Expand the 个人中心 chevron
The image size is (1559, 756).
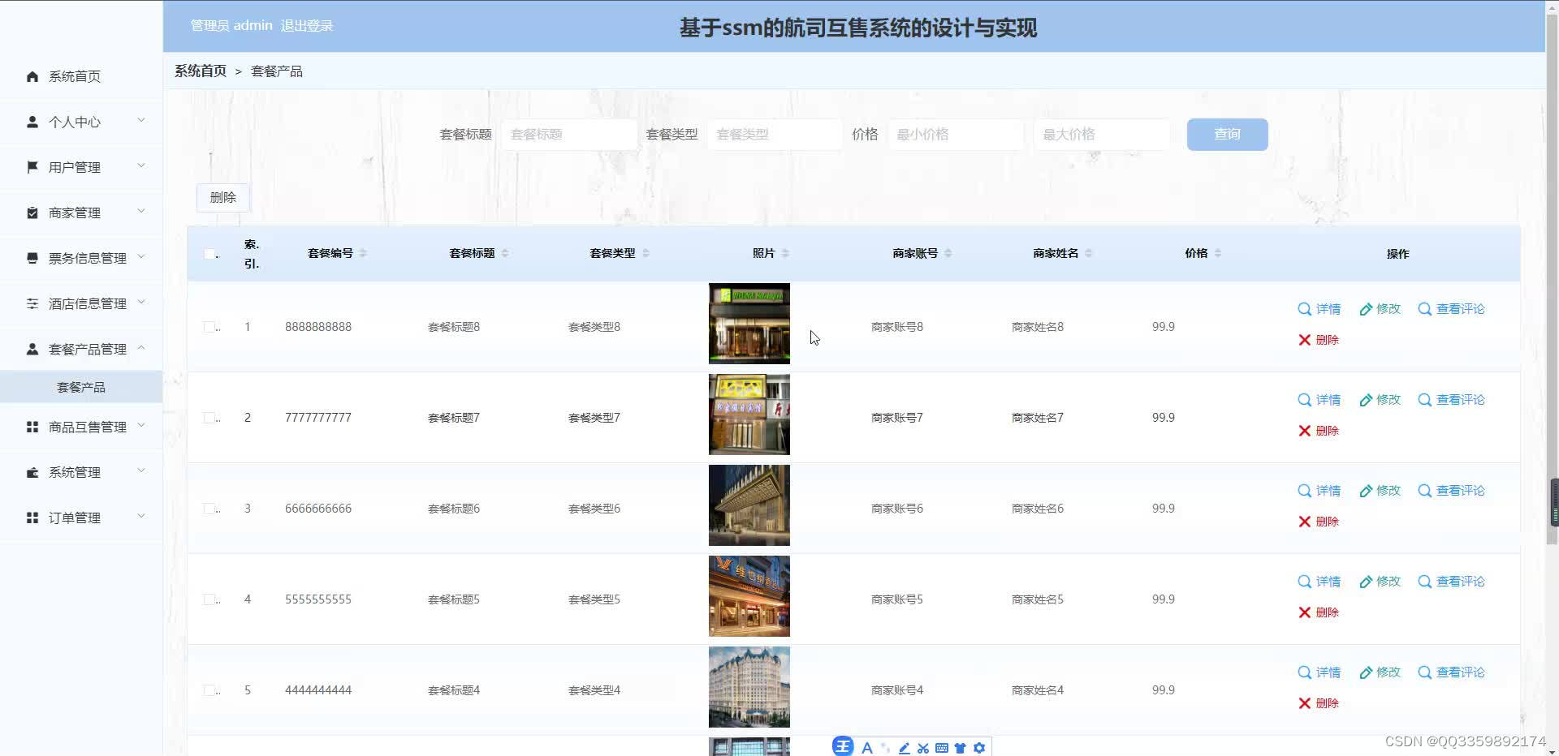141,120
